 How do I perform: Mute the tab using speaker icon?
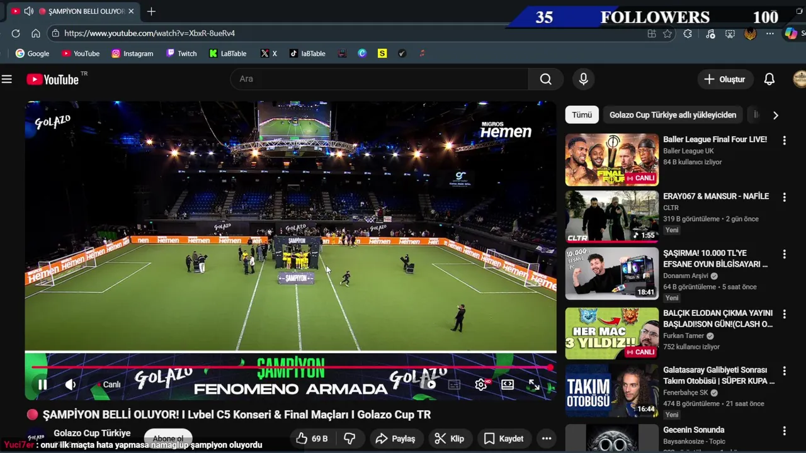click(x=29, y=11)
